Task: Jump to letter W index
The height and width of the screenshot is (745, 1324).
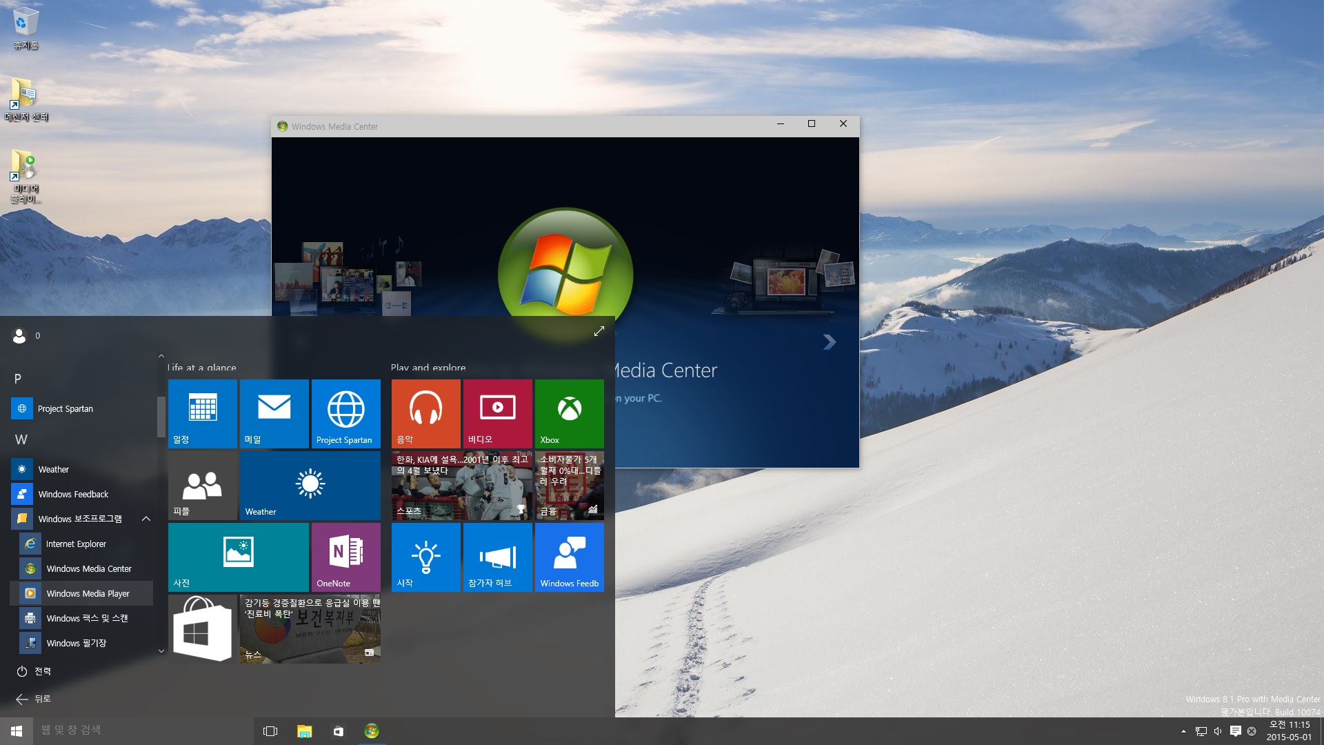Action: click(x=21, y=439)
